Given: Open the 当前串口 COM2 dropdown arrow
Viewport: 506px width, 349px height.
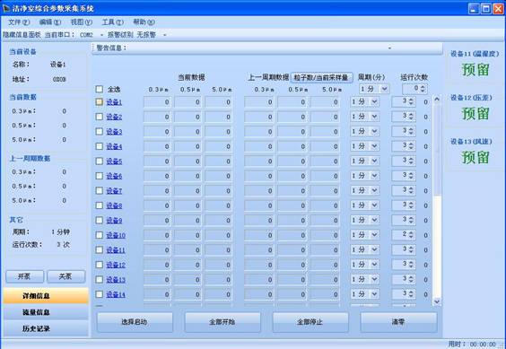Looking at the screenshot, I should click(102, 35).
